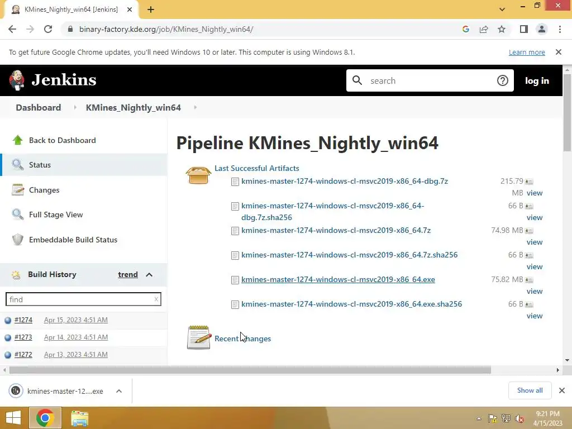View the site lock icon information
Screen dimensions: 572x429
pyautogui.click(x=70, y=29)
